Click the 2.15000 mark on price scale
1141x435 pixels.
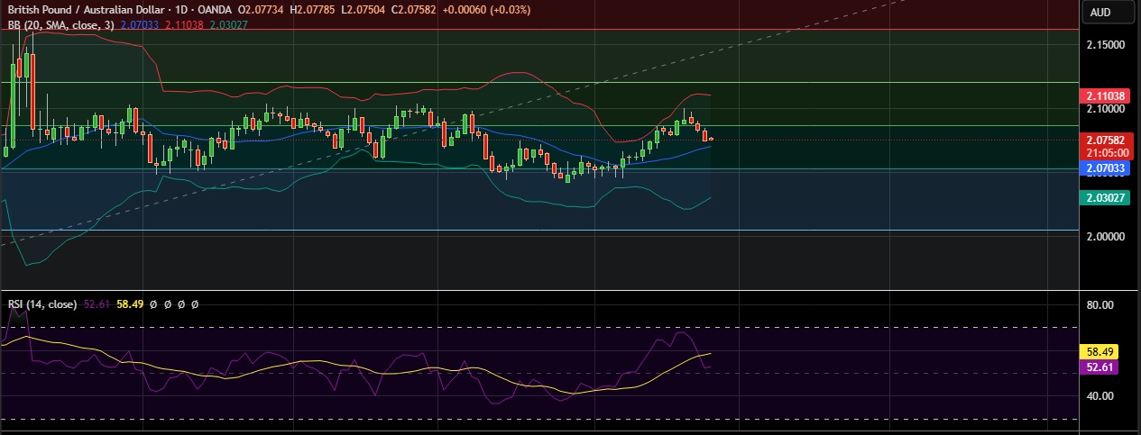1104,44
